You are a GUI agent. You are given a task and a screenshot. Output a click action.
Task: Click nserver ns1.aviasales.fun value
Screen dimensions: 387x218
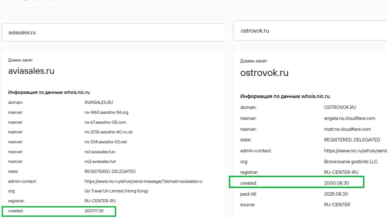100,152
